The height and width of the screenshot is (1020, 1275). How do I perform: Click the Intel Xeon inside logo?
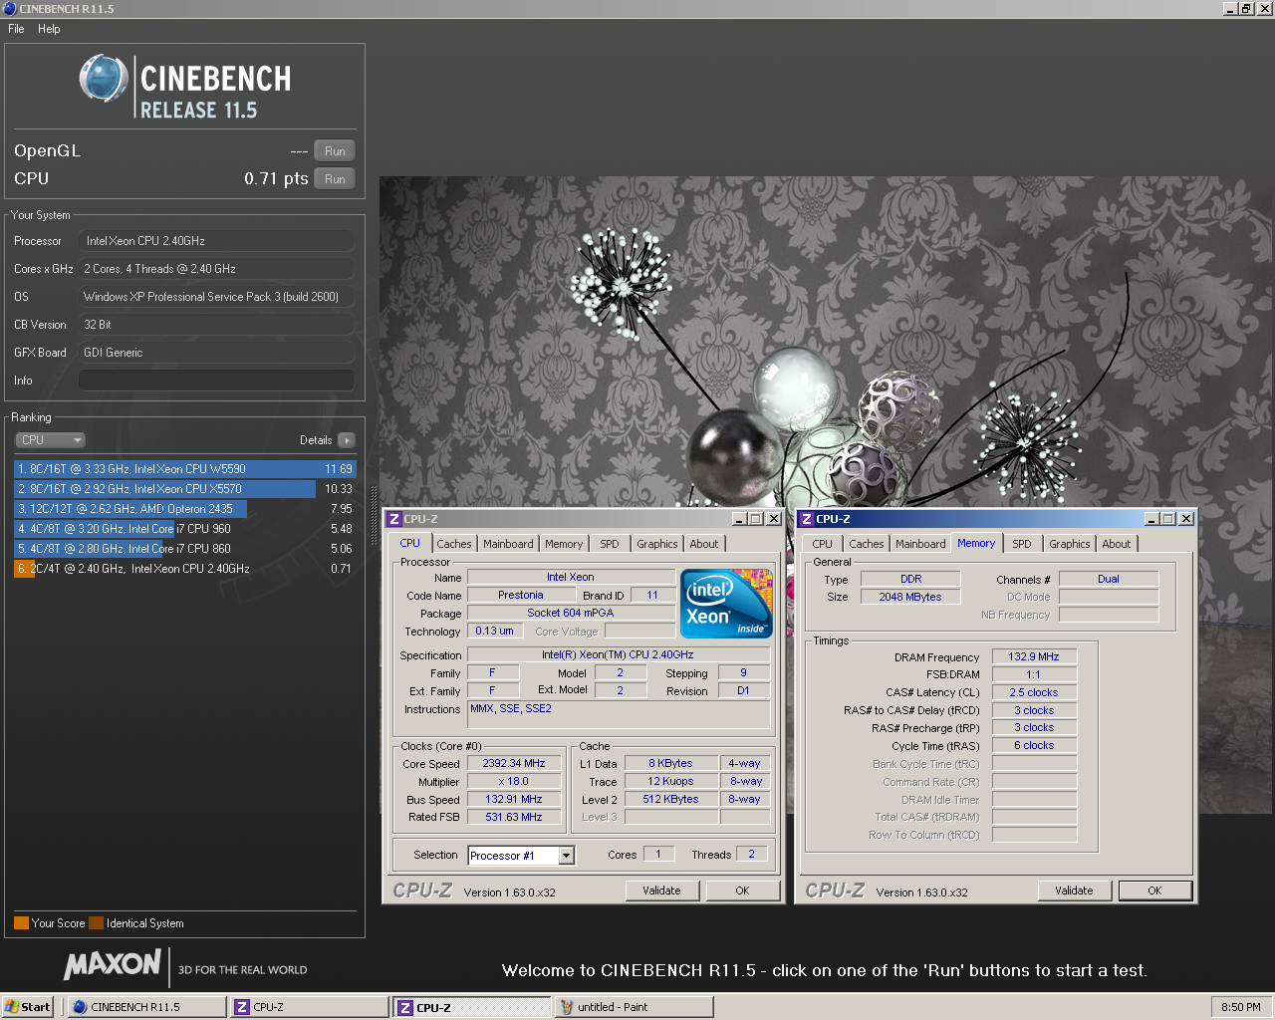(x=727, y=604)
